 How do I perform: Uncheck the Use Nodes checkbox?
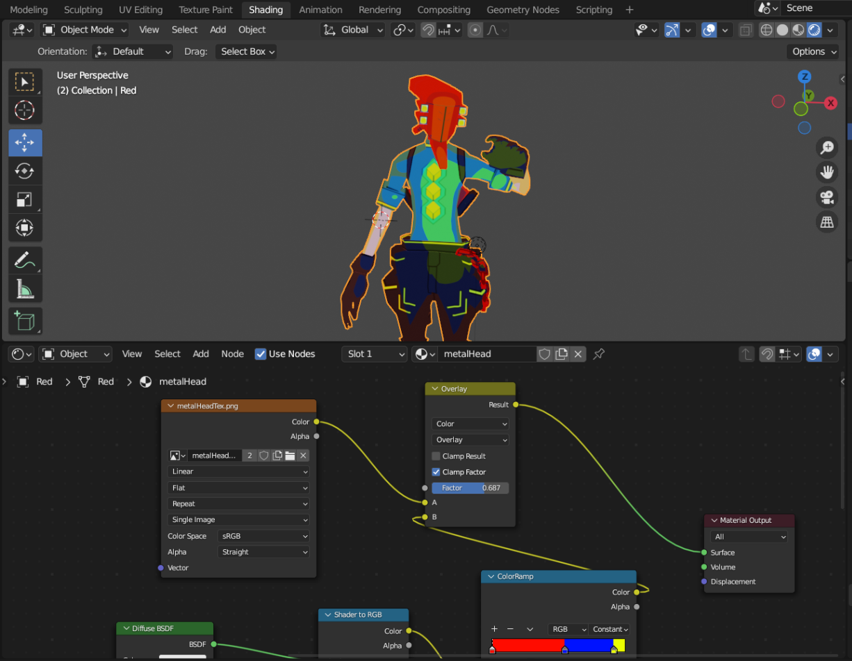[261, 354]
